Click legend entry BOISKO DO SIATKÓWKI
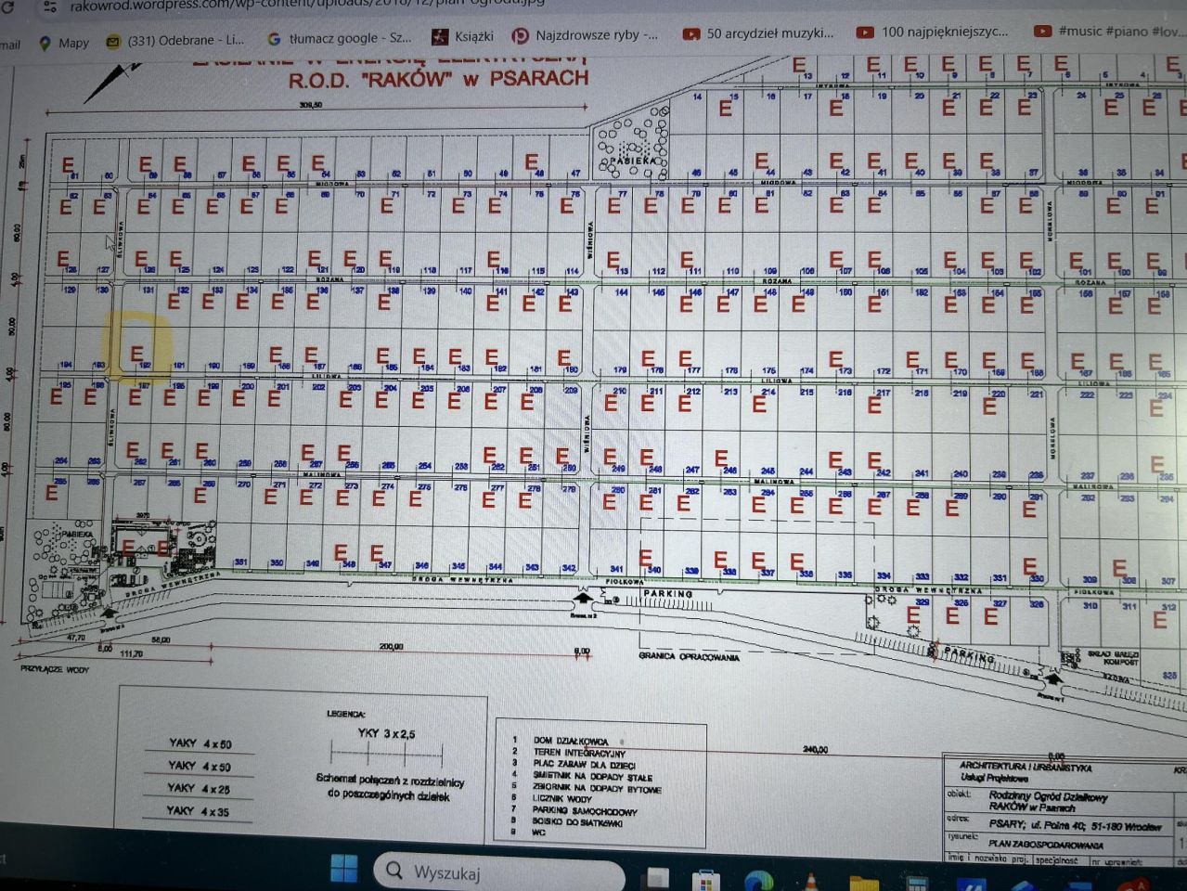 pos(579,822)
